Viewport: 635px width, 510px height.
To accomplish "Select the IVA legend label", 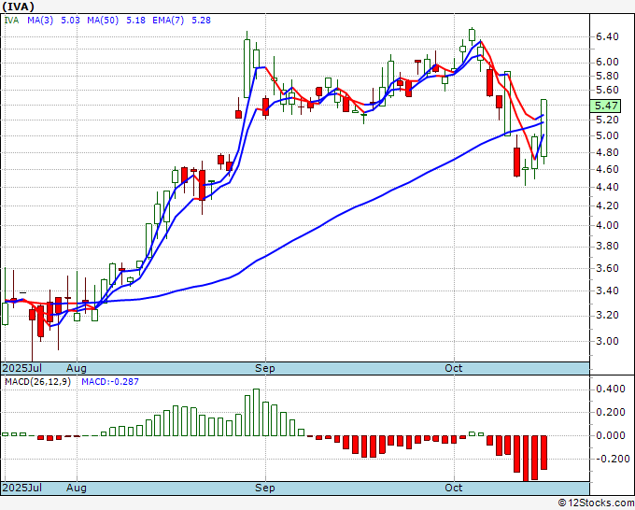I will click(x=11, y=21).
